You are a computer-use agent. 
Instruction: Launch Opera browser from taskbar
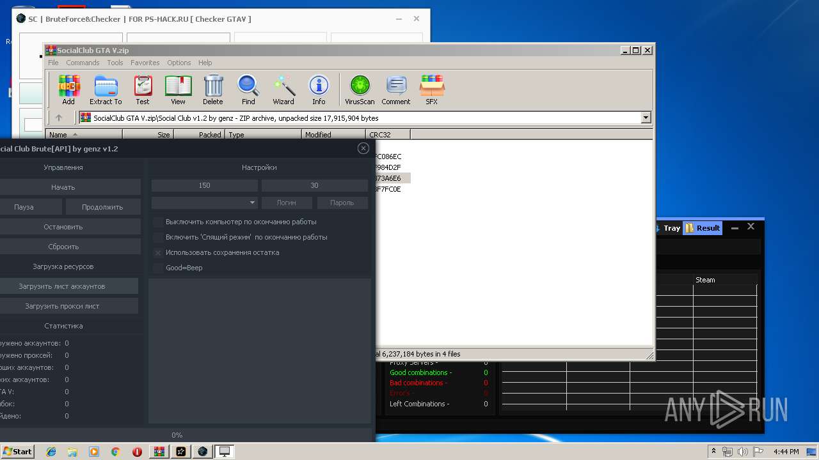click(137, 452)
